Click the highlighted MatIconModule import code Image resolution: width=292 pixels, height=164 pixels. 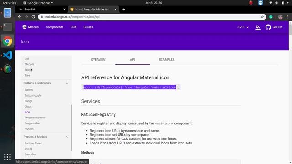click(130, 87)
